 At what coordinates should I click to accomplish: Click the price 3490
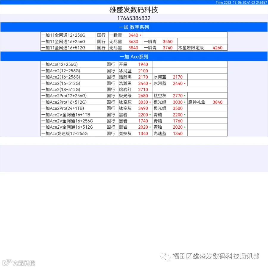click(143, 108)
